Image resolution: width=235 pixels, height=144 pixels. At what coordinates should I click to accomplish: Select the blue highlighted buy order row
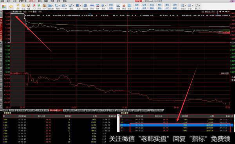tap(177, 125)
